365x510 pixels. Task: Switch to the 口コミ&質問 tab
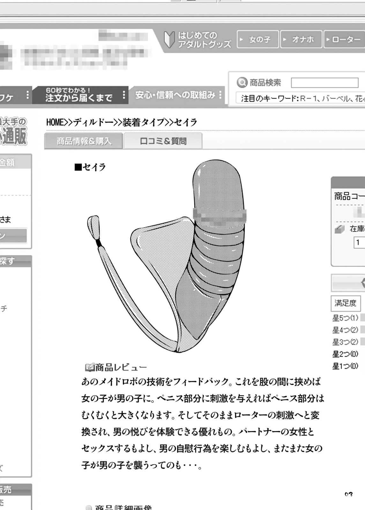pyautogui.click(x=163, y=141)
